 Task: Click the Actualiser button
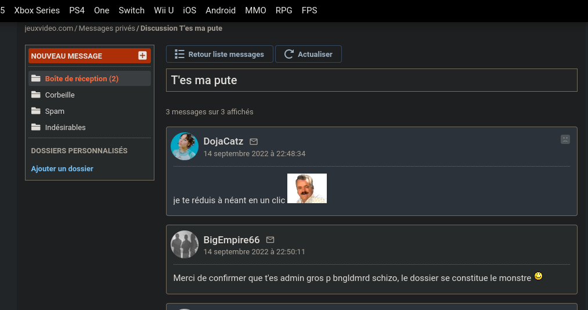308,54
